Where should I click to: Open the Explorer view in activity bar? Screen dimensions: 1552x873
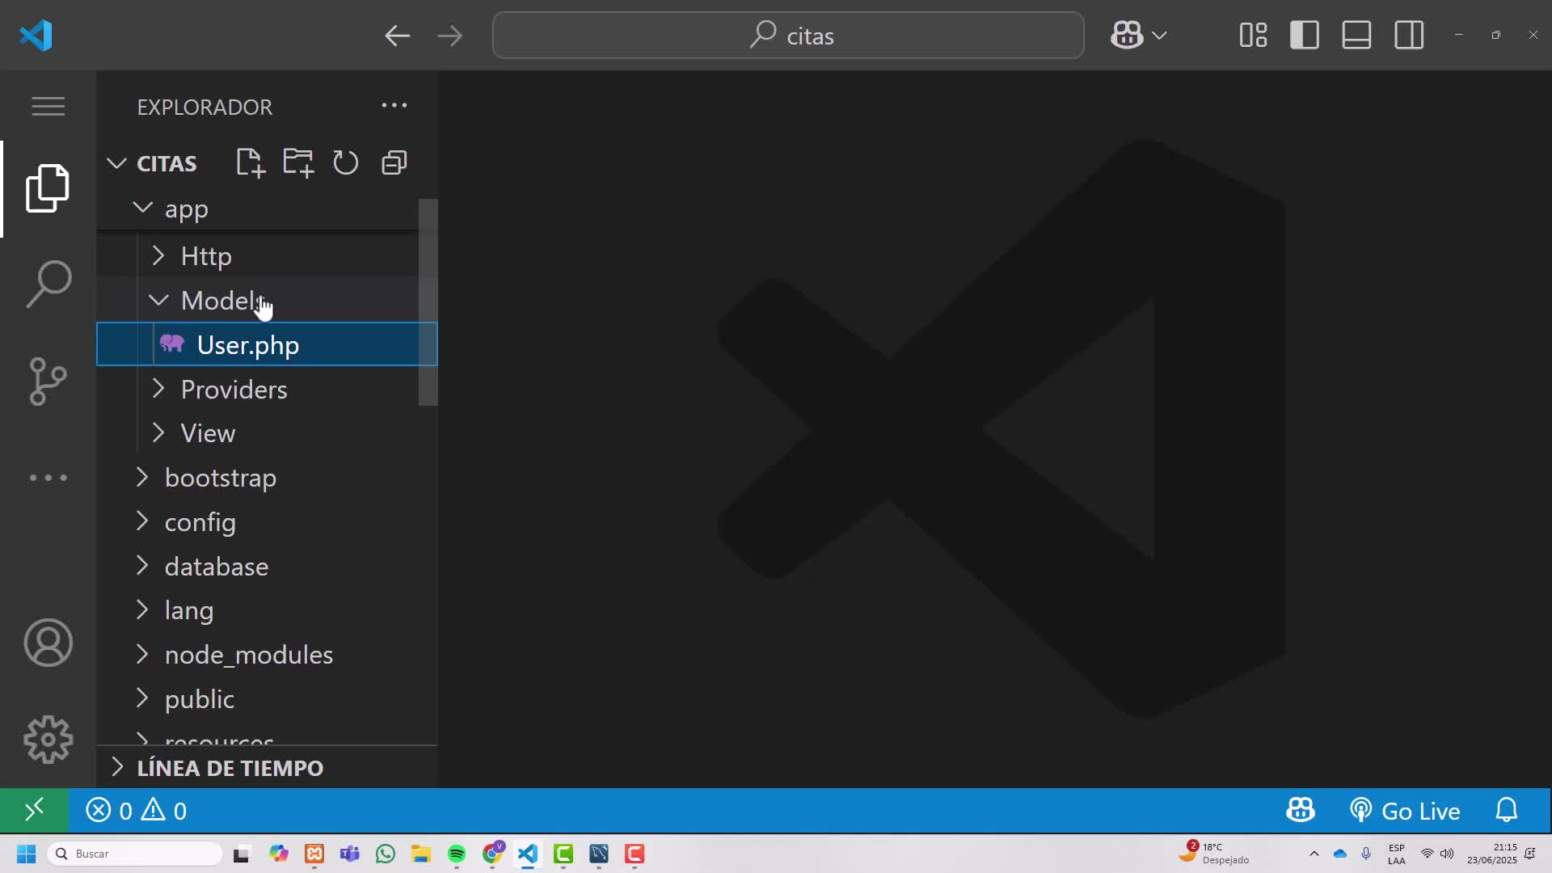click(x=48, y=188)
